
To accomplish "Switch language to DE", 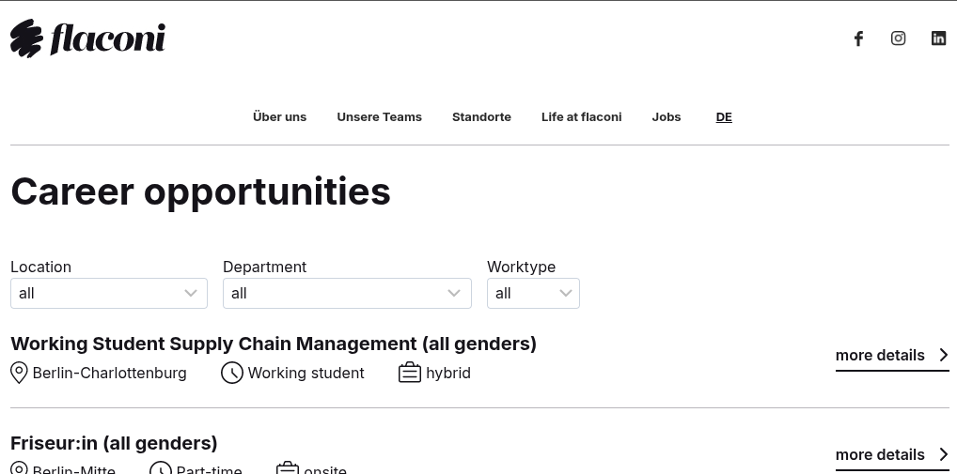I will click(724, 117).
